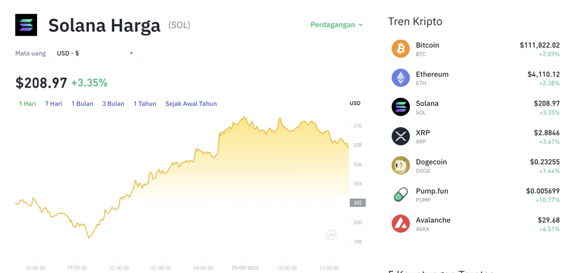This screenshot has width=565, height=273.
Task: Click the 202 price marker on the axis
Action: [357, 203]
